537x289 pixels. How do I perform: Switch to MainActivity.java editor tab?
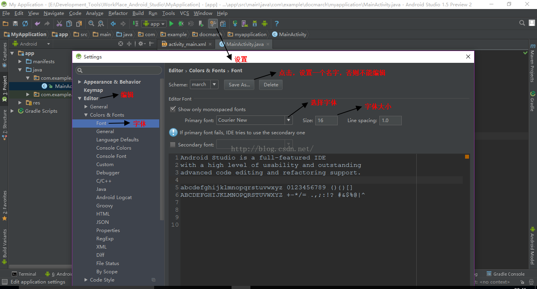click(244, 44)
